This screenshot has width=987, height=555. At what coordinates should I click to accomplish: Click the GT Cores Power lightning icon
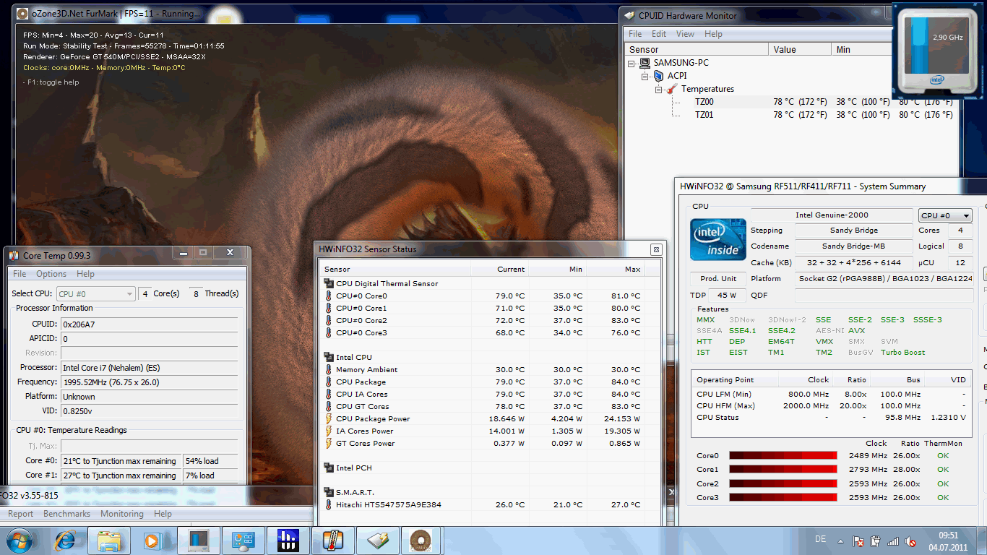coord(329,443)
